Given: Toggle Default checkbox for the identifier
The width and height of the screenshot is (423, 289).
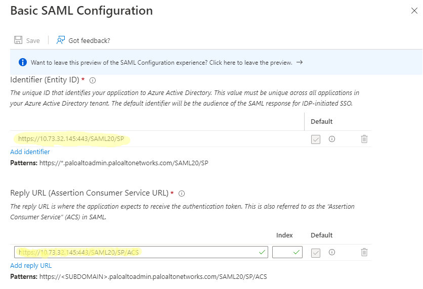Looking at the screenshot, I should (316, 139).
